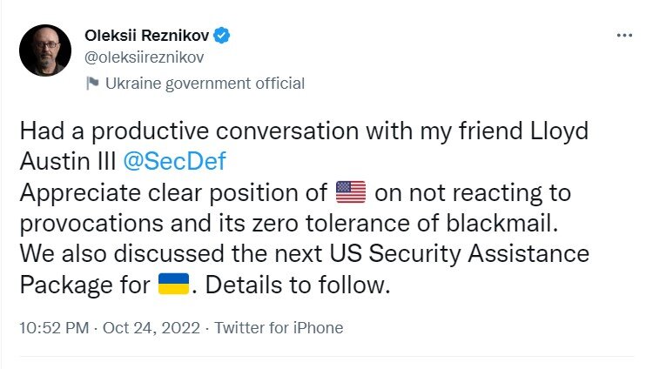Image resolution: width=646 pixels, height=369 pixels.
Task: Click the Ukraine government official label
Action: 205,84
